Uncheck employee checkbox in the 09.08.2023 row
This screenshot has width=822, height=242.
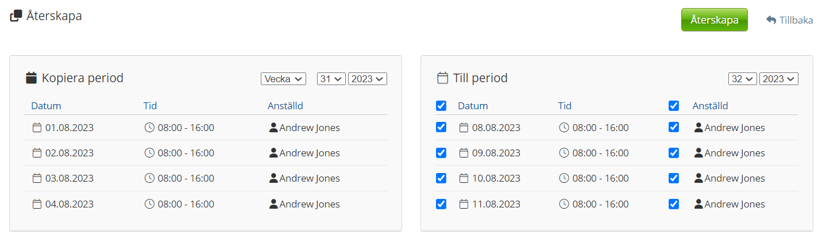point(674,153)
